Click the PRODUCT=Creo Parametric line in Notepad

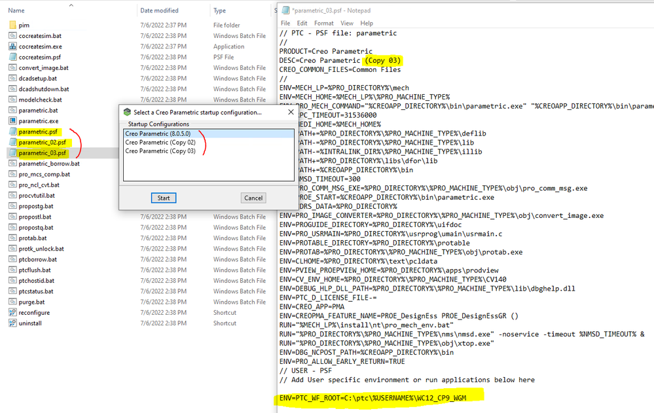326,51
